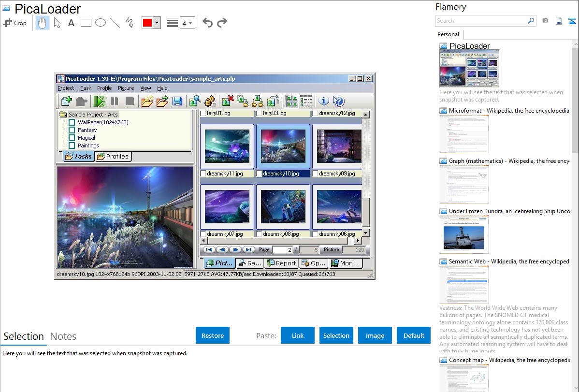Click the line thickness icon

[x=173, y=23]
